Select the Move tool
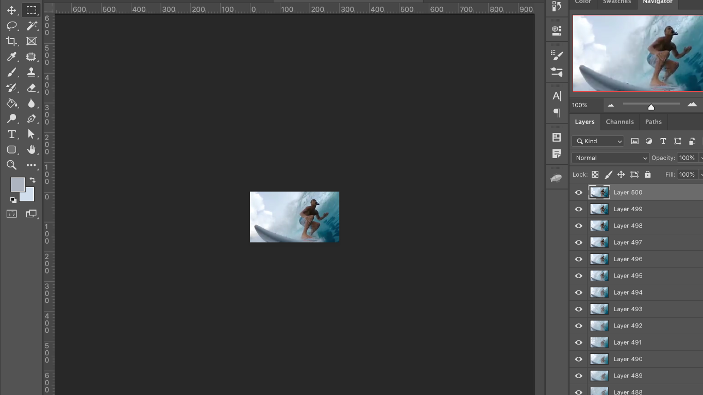 pos(11,10)
